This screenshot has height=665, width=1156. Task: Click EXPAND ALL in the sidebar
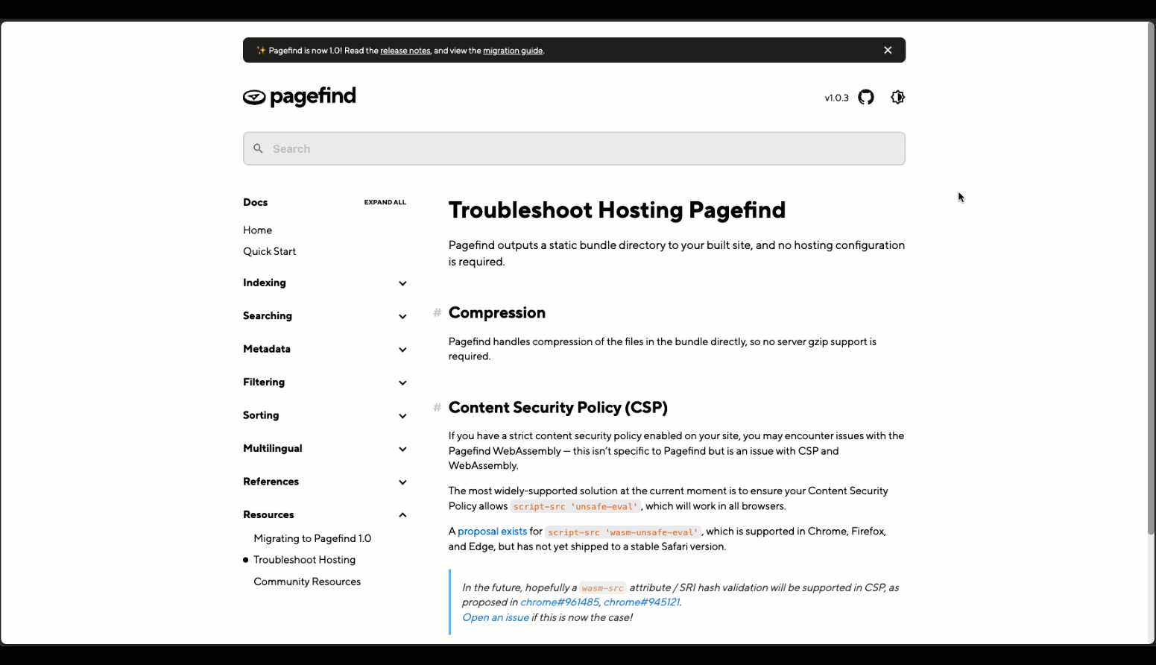tap(385, 202)
